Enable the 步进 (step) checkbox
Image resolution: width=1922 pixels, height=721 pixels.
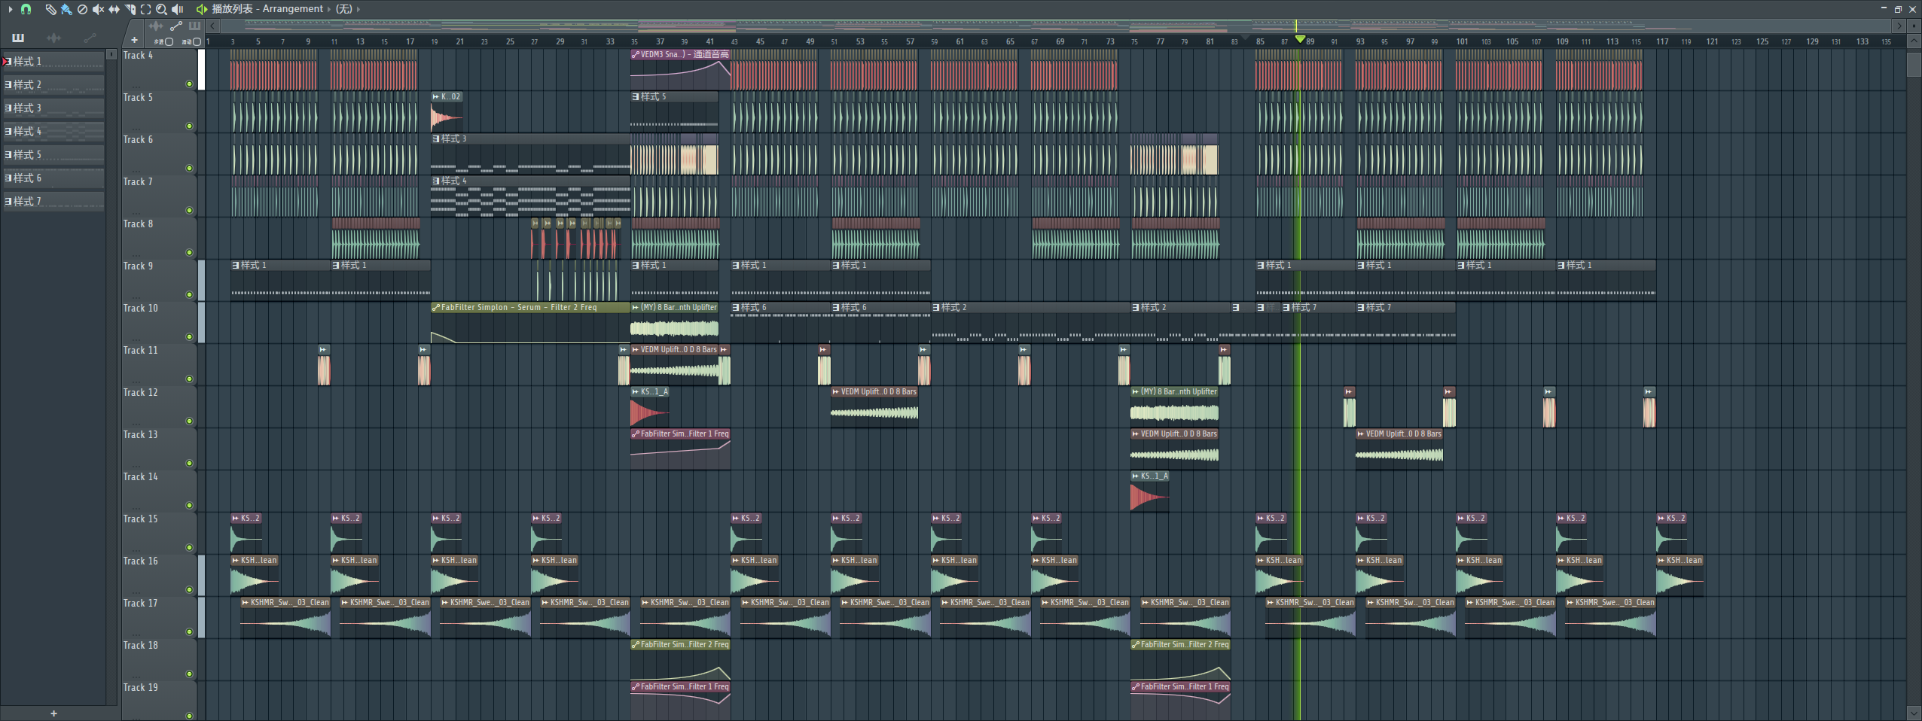coord(169,42)
